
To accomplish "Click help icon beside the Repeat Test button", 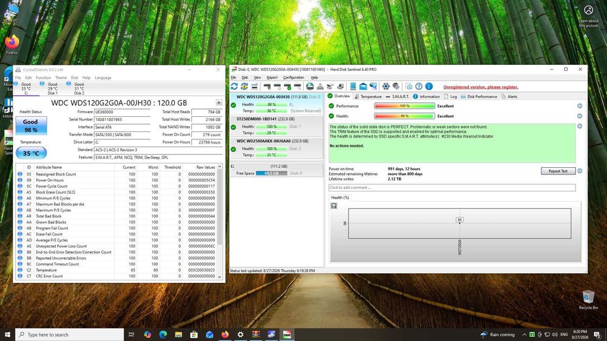I will (x=580, y=171).
